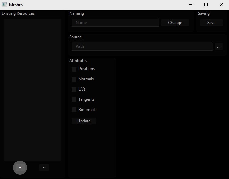Click the Meshes window app icon
The width and height of the screenshot is (229, 179).
(4, 4)
